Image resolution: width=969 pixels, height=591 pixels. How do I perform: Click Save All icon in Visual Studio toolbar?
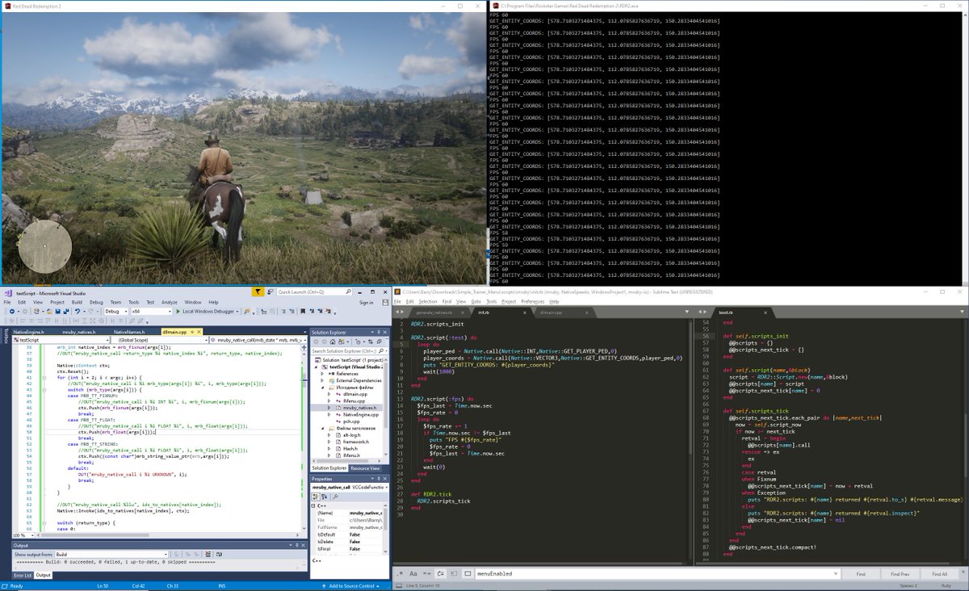point(66,311)
